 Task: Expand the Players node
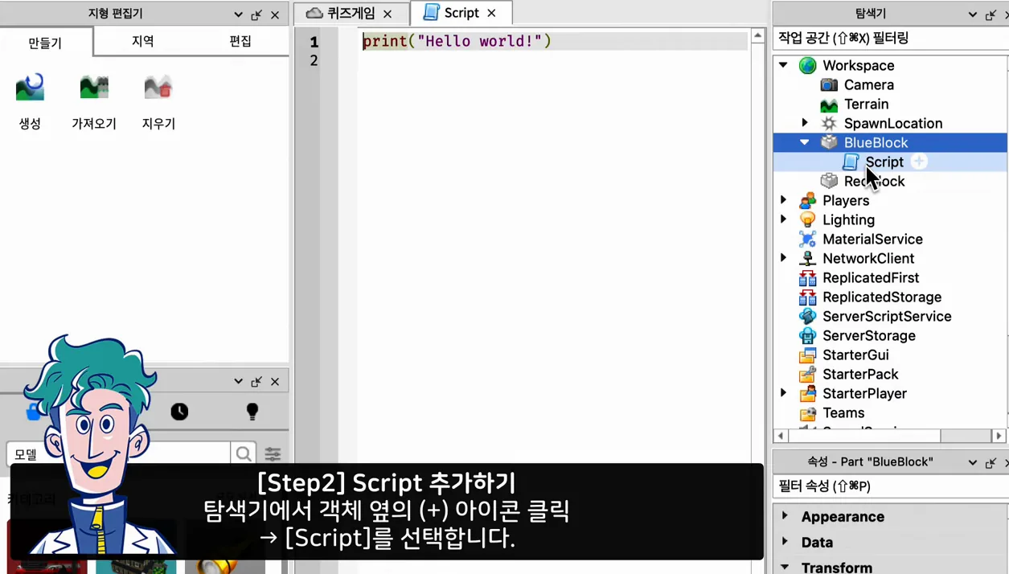click(783, 200)
